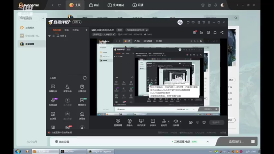
Task: Open the 视频连麦 tool icon
Action: point(53,102)
